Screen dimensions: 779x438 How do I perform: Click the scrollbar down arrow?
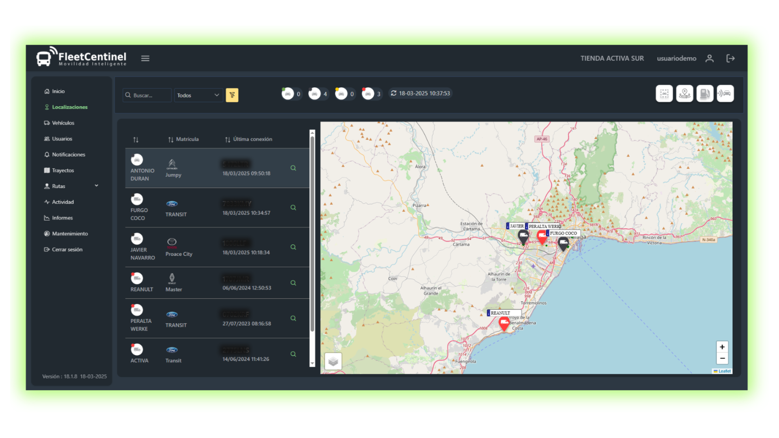tap(312, 363)
